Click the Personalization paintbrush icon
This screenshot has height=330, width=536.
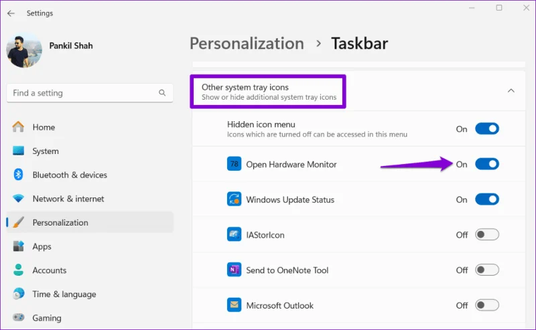point(18,222)
